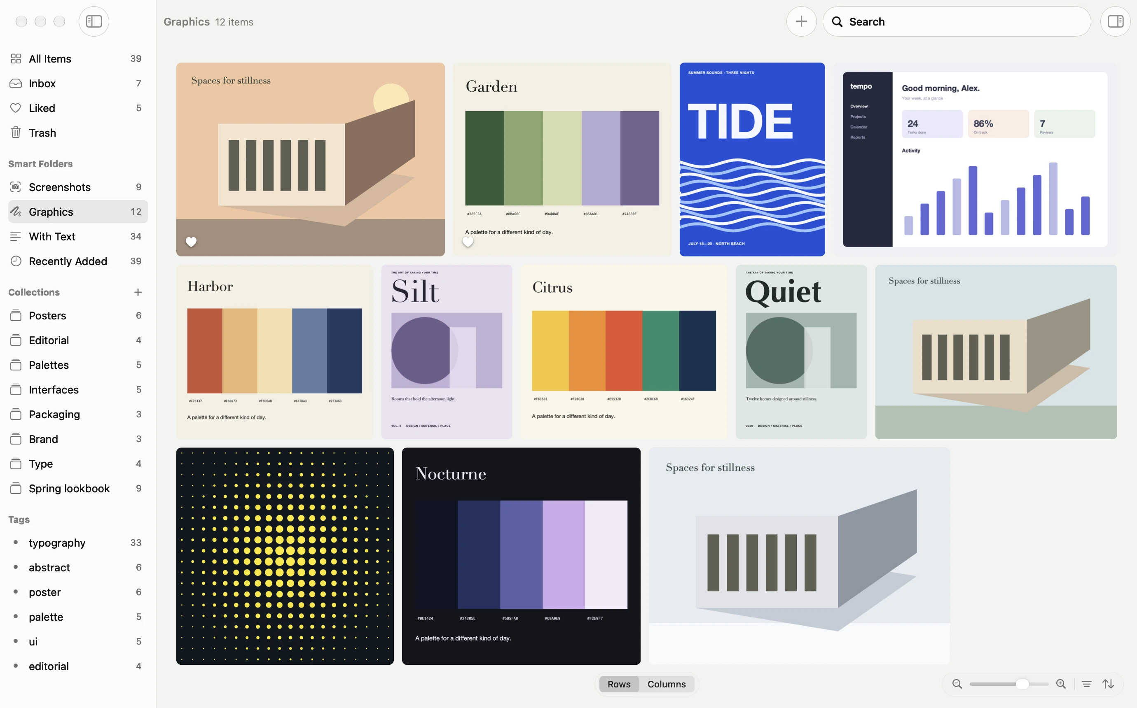1137x708 pixels.
Task: Toggle the right inspector panel button
Action: click(x=1115, y=21)
